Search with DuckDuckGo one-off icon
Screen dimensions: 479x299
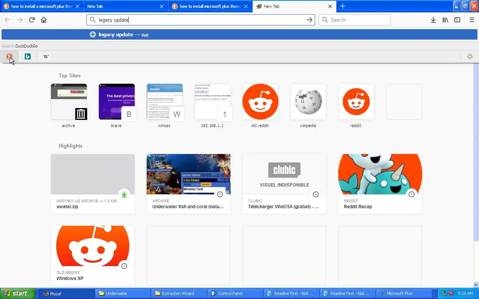tap(9, 56)
